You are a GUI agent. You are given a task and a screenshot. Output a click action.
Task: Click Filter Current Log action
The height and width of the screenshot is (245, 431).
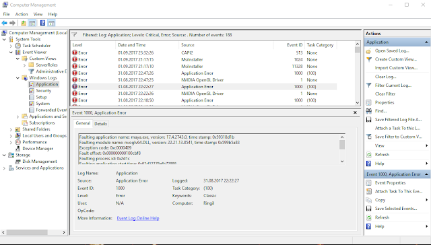(393, 85)
